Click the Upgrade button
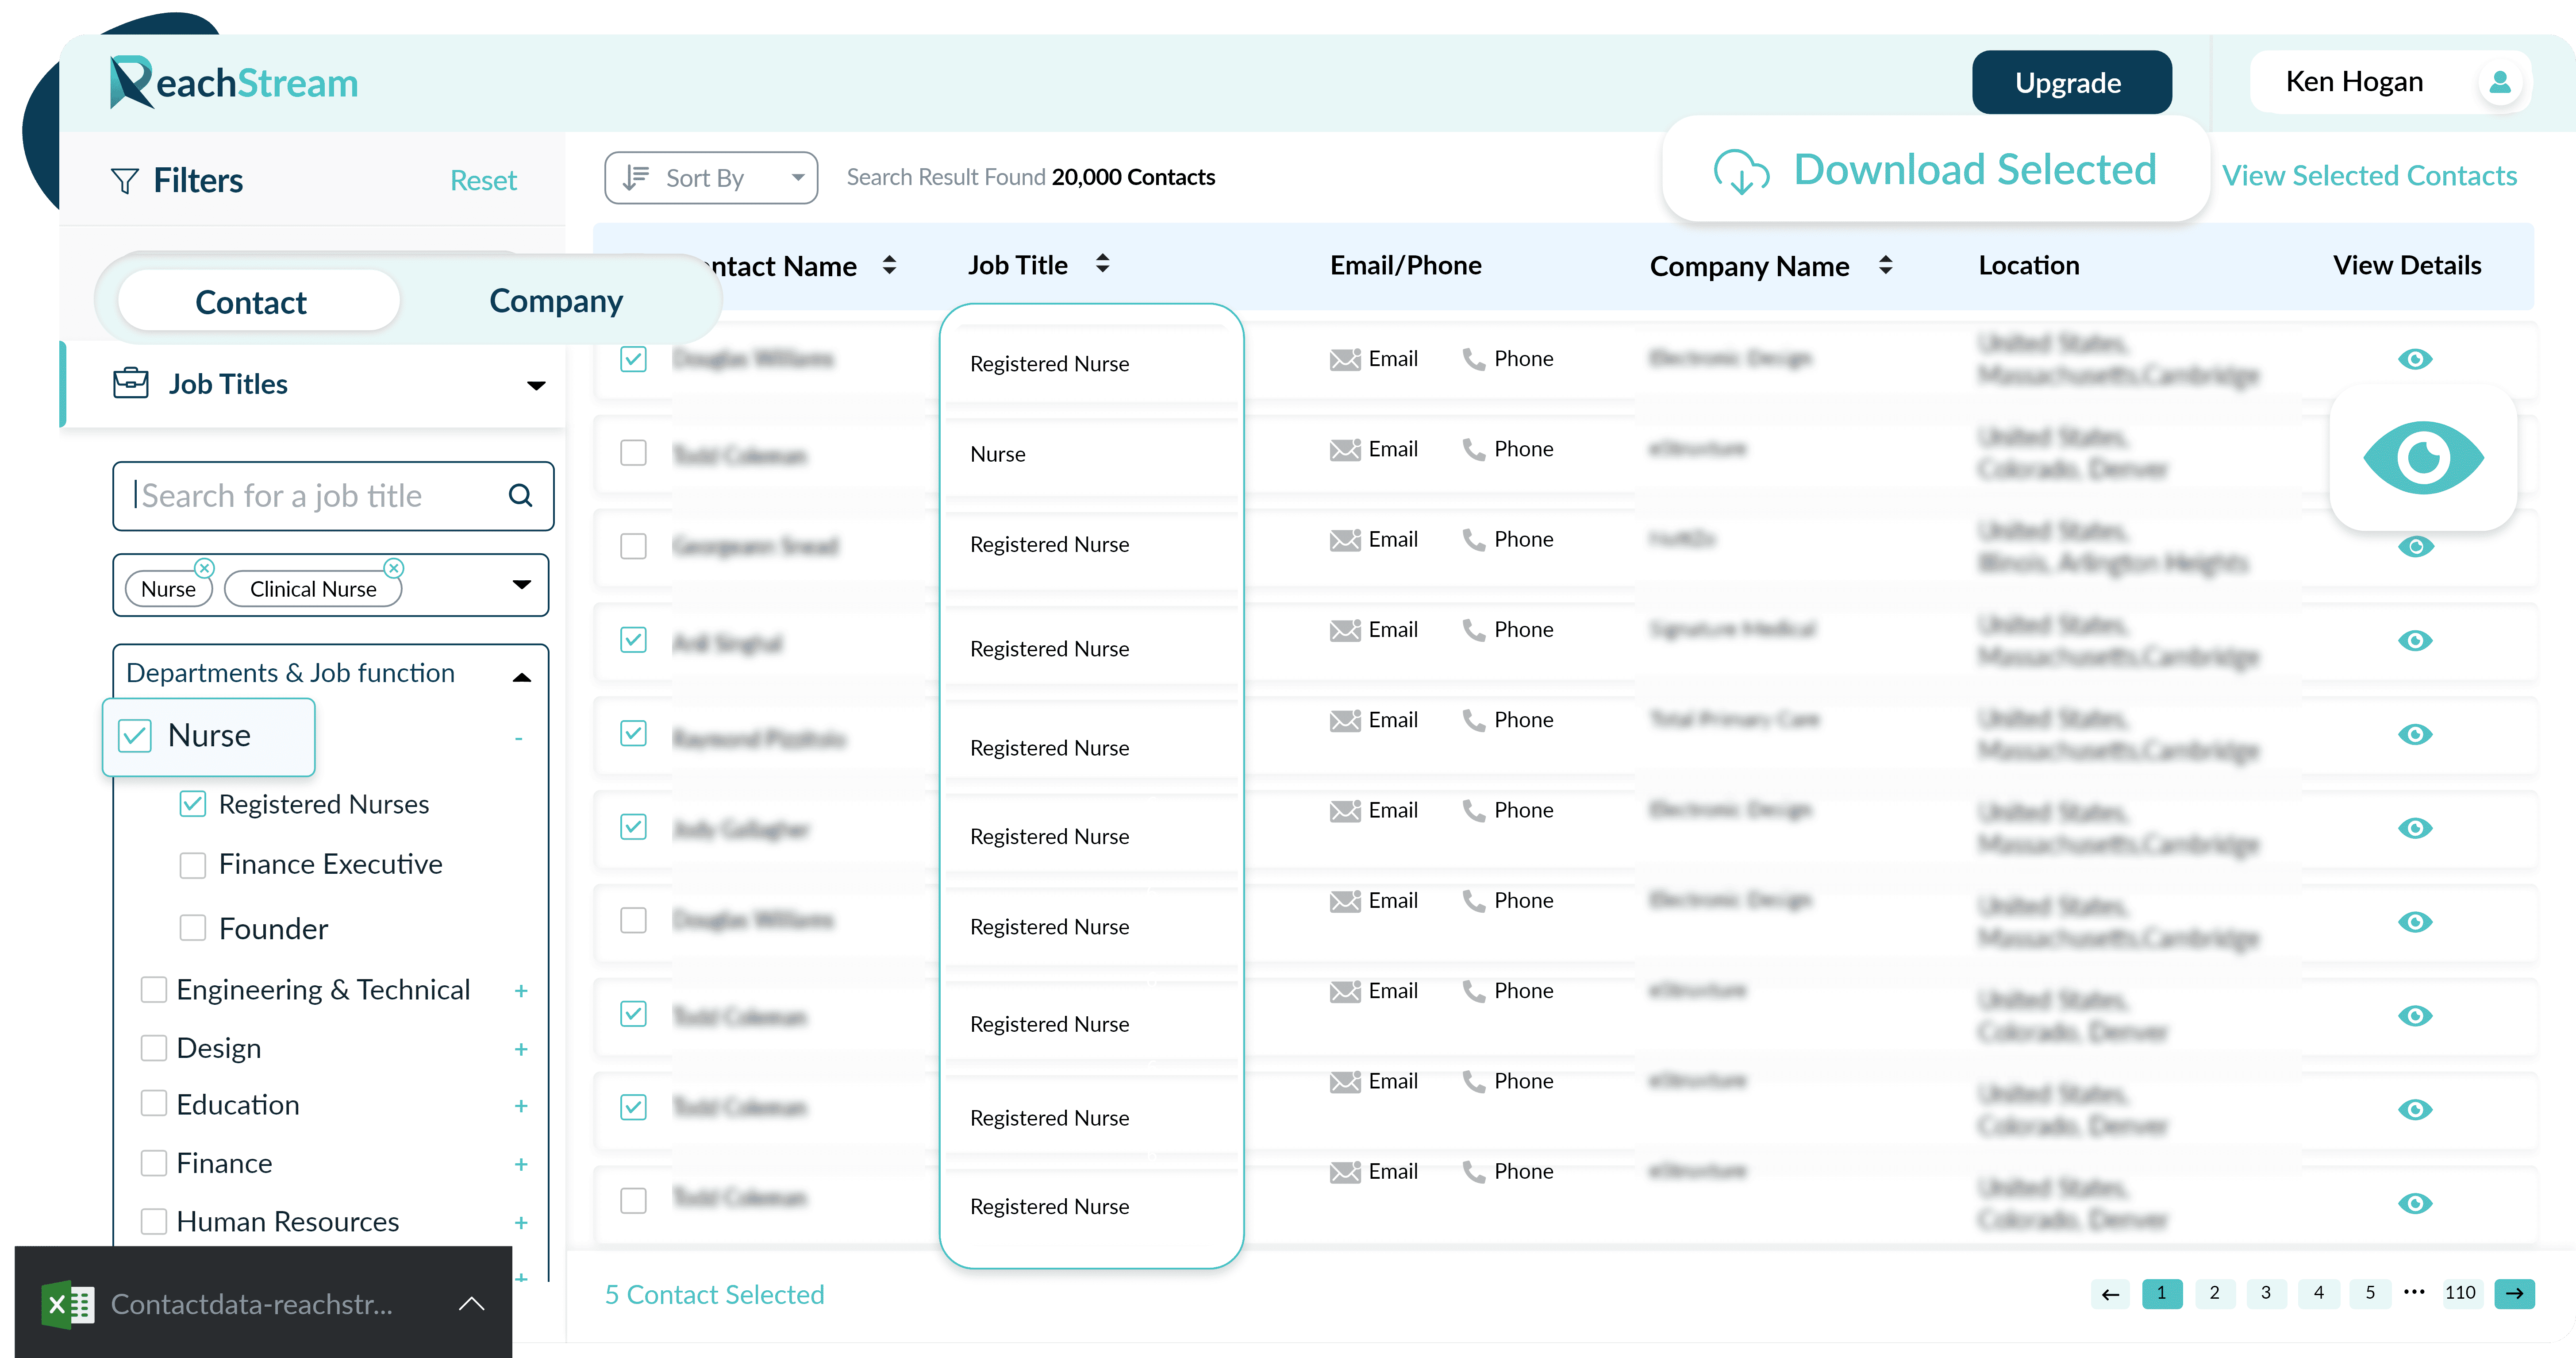 pos(2071,82)
